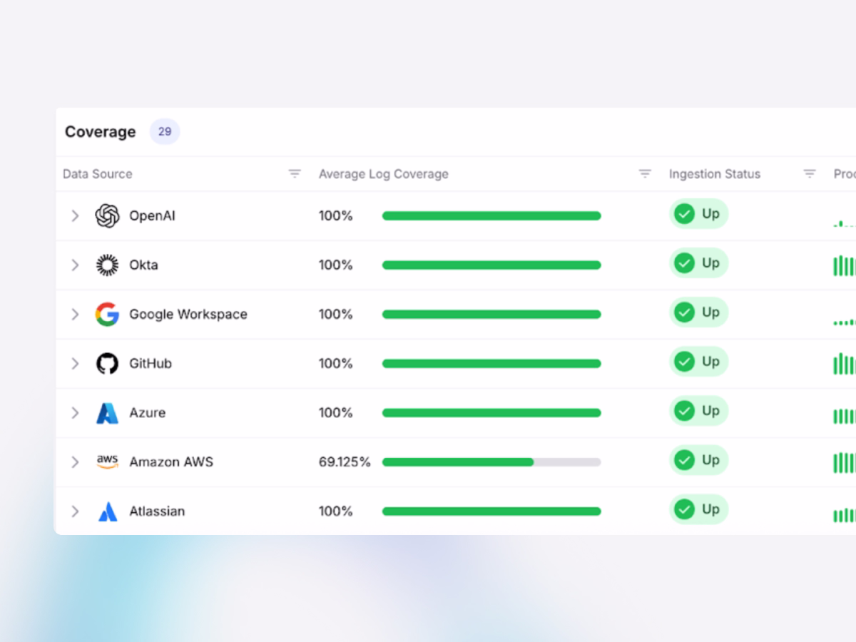
Task: Click the OpenAI activity sparkline chart
Action: click(x=845, y=223)
